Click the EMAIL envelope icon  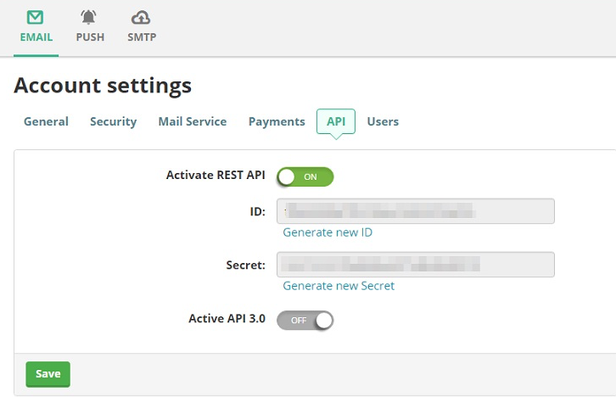point(36,17)
